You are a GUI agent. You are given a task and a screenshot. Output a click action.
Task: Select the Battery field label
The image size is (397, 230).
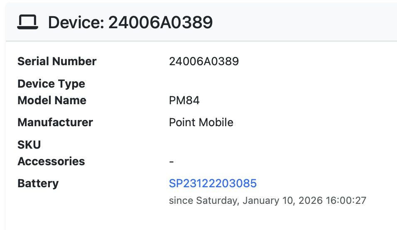(x=38, y=184)
